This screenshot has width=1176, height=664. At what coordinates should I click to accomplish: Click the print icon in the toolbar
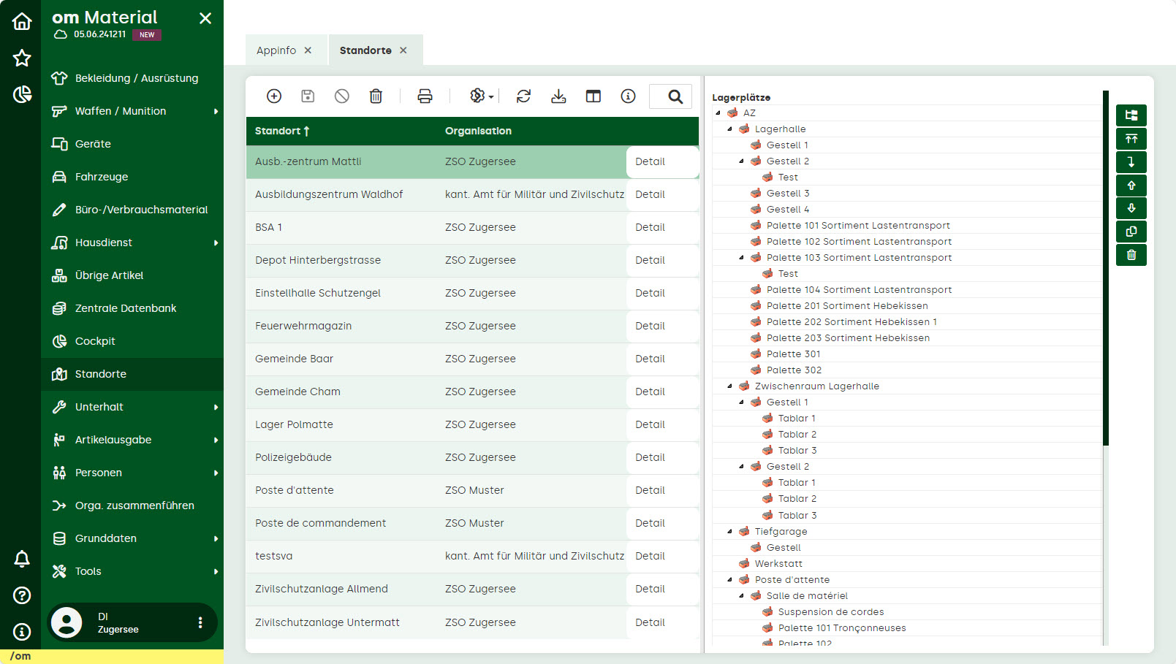(425, 96)
